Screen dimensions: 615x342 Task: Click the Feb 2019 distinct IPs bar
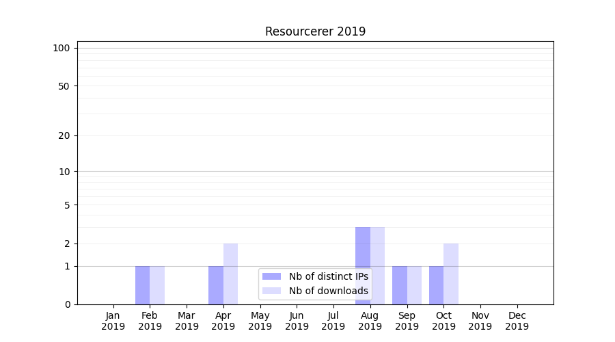click(142, 285)
